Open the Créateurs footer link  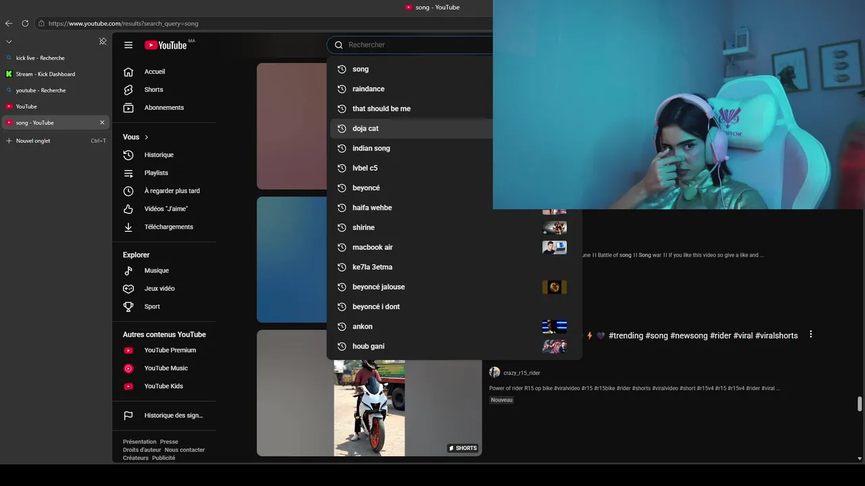pyautogui.click(x=135, y=458)
